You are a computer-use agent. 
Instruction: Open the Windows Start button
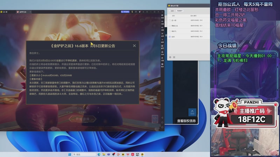click(70, 154)
